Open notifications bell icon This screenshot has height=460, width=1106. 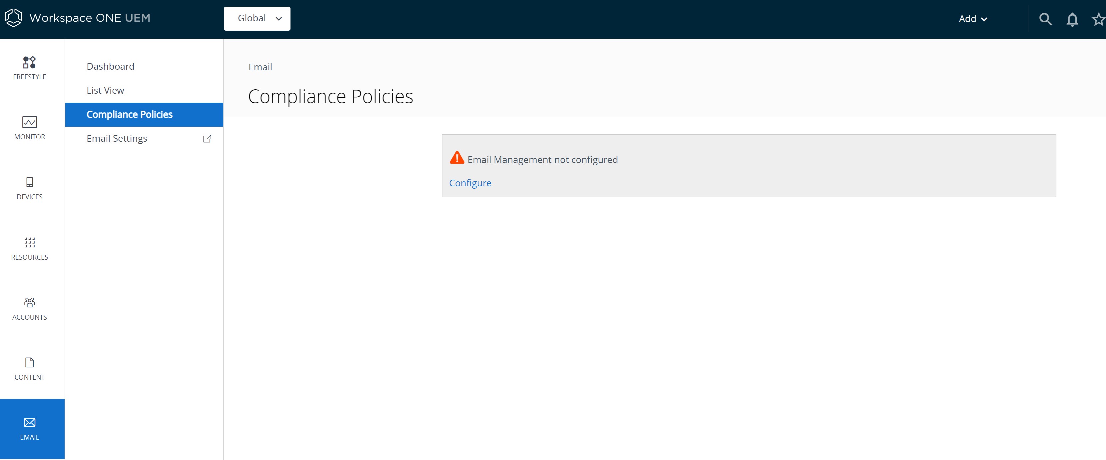coord(1072,19)
